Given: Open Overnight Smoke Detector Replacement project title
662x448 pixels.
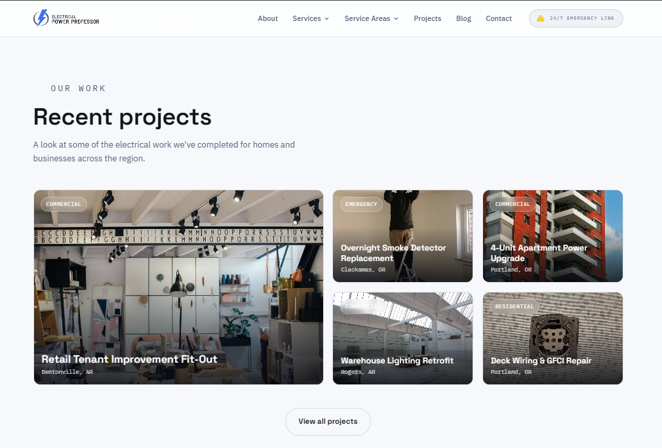Looking at the screenshot, I should click(x=393, y=253).
